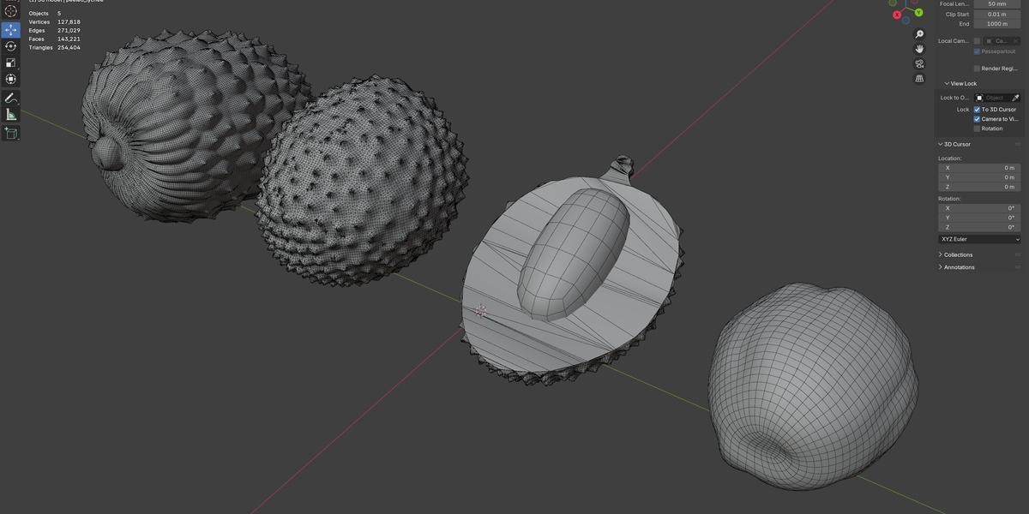
Task: Toggle camera view with the camera icon
Action: [919, 63]
